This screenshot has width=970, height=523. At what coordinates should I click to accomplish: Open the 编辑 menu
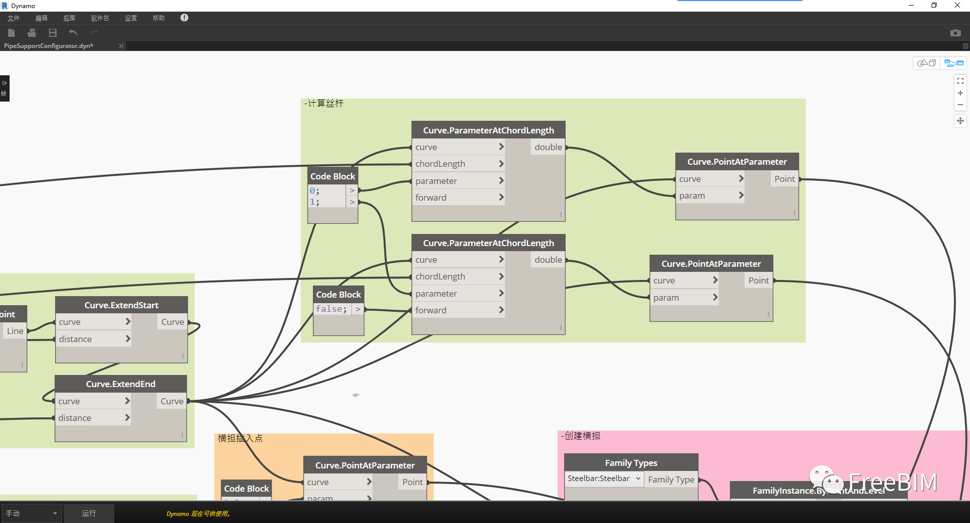coord(41,18)
